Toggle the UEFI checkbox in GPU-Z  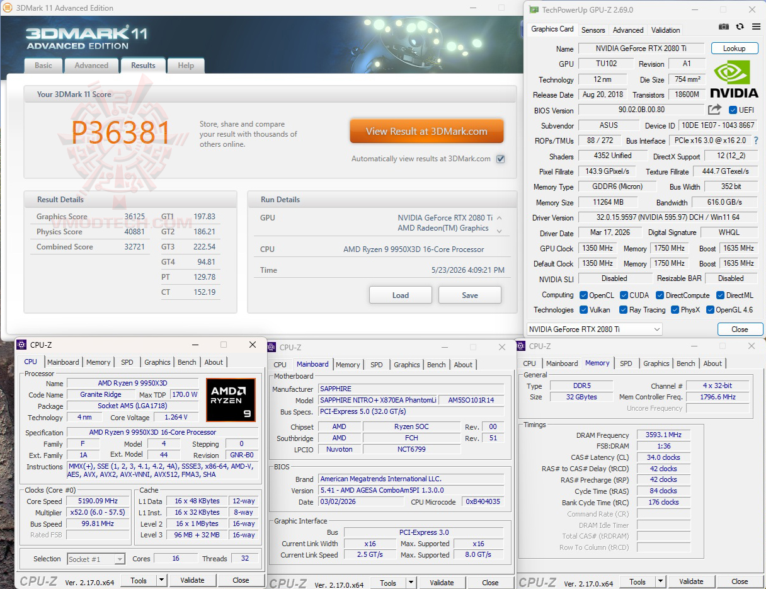[x=733, y=110]
